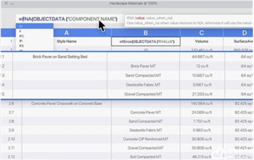This screenshot has width=254, height=160.
Task: Click the cell containing =IfError(OBJECTDATA formula
Action: point(146,42)
